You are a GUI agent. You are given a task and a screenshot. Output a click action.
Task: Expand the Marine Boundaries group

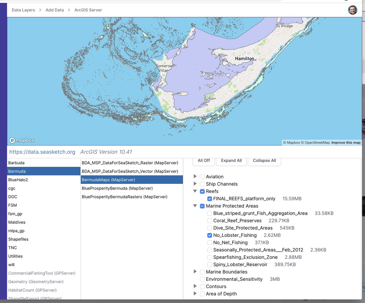195,272
